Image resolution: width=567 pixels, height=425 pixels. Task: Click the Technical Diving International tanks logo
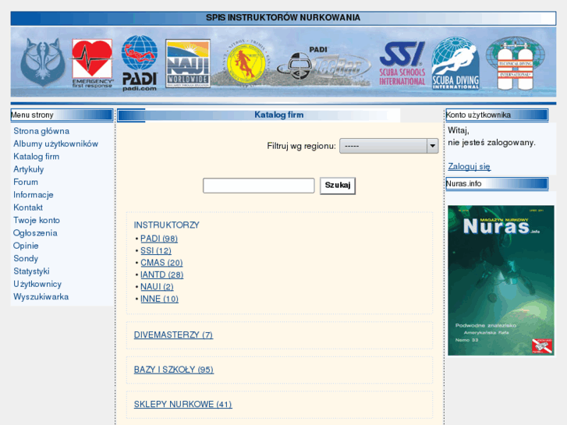pos(516,63)
